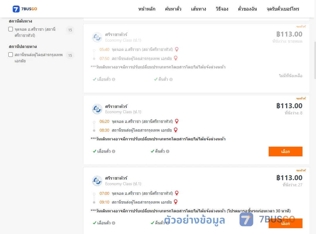Click 05:40 departure time

(104, 50)
